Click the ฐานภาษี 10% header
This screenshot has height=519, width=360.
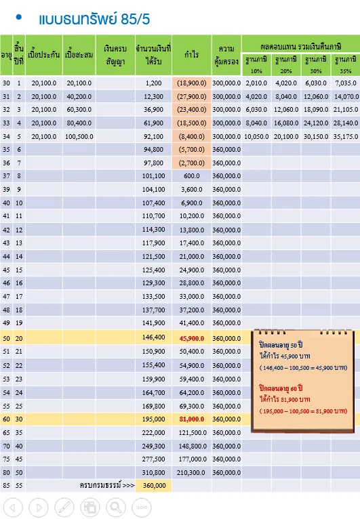pyautogui.click(x=256, y=64)
